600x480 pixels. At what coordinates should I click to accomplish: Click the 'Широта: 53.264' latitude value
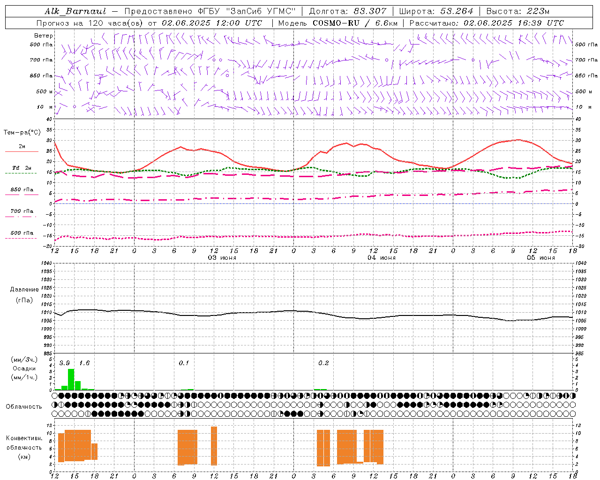click(436, 11)
